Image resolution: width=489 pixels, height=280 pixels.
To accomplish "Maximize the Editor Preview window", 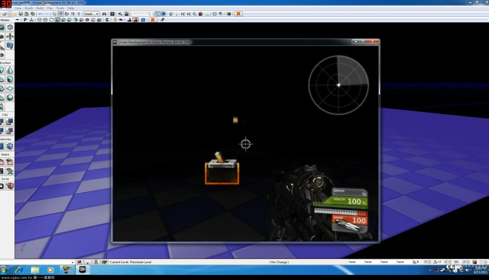I will tap(363, 41).
